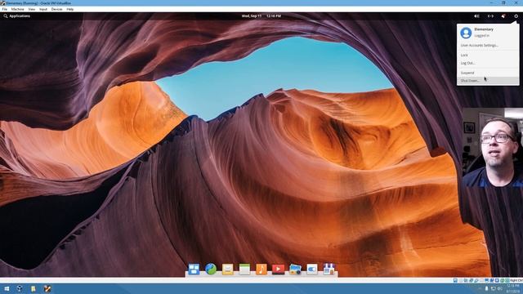
Task: Launch AppCenter from the dock
Action: point(329,269)
